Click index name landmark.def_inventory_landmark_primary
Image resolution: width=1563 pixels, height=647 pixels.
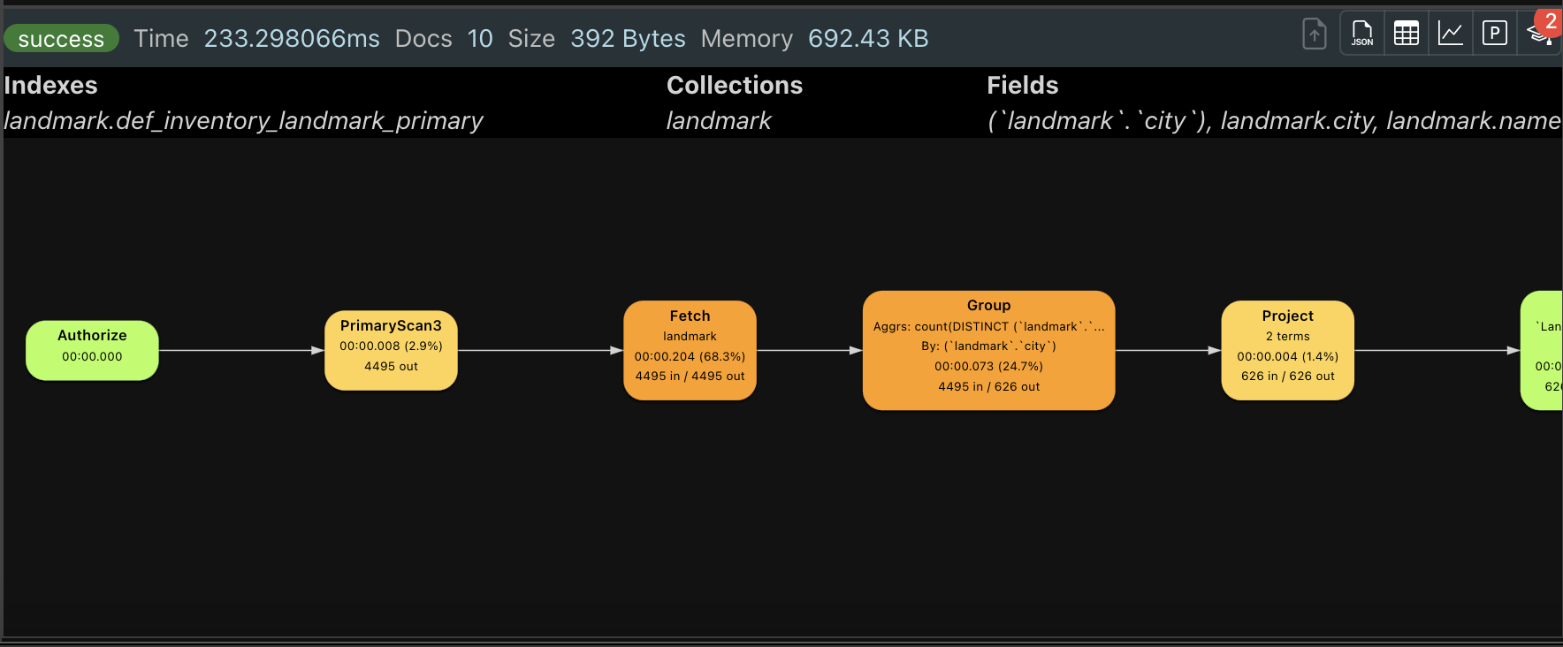pyautogui.click(x=243, y=120)
